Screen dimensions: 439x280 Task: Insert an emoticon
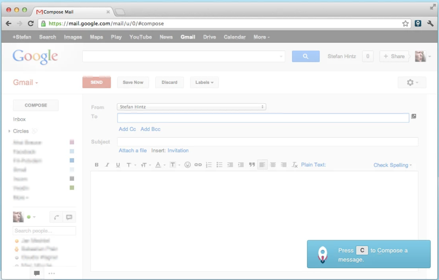pyautogui.click(x=188, y=165)
